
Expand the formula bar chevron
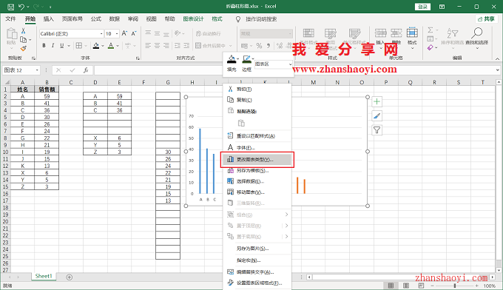pos(498,70)
